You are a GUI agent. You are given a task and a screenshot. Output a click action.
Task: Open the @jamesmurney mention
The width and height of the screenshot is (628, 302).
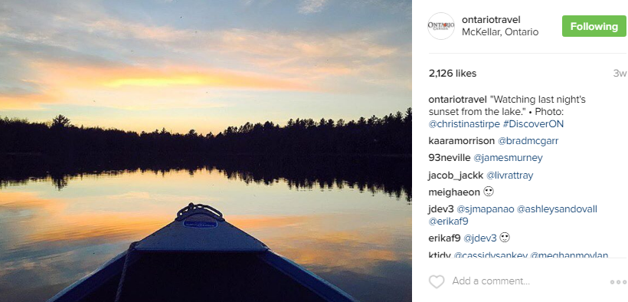point(508,158)
